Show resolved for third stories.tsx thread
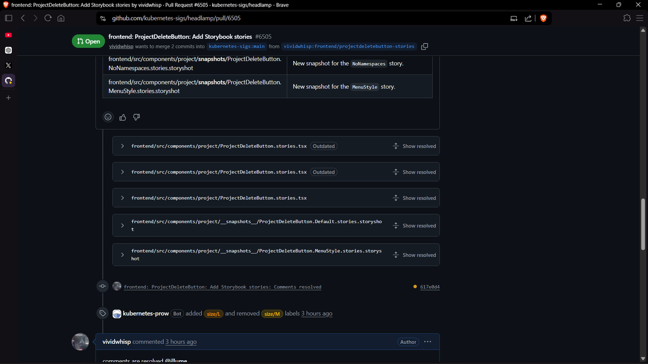Viewport: 648px width, 364px height. point(414,198)
